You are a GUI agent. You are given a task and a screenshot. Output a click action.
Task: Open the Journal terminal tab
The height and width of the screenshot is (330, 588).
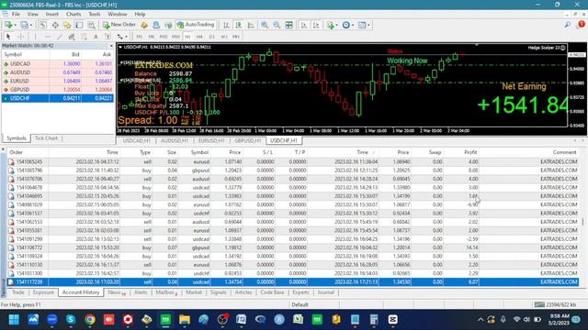point(325,292)
